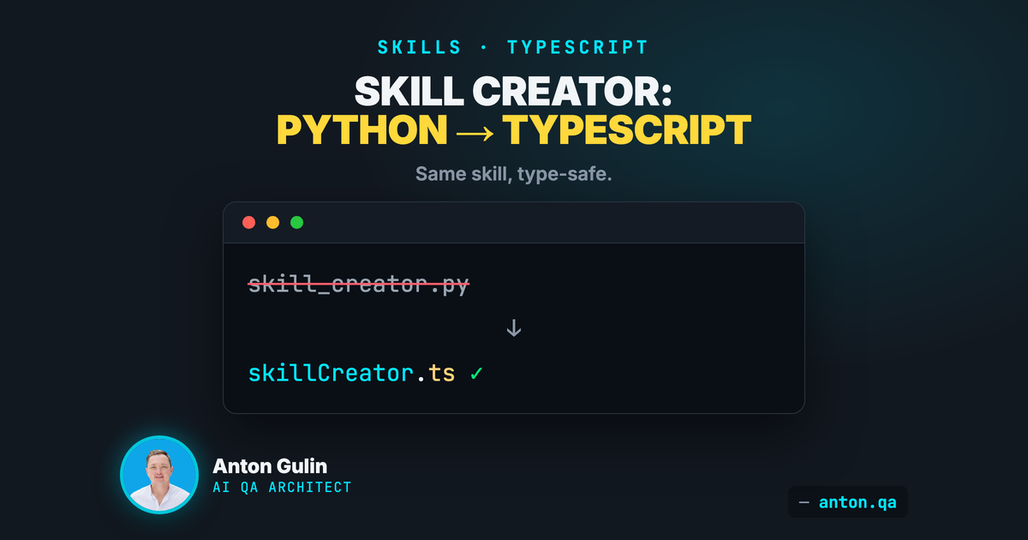Click the yellow minimize dot in code window
The image size is (1028, 540).
pos(273,223)
